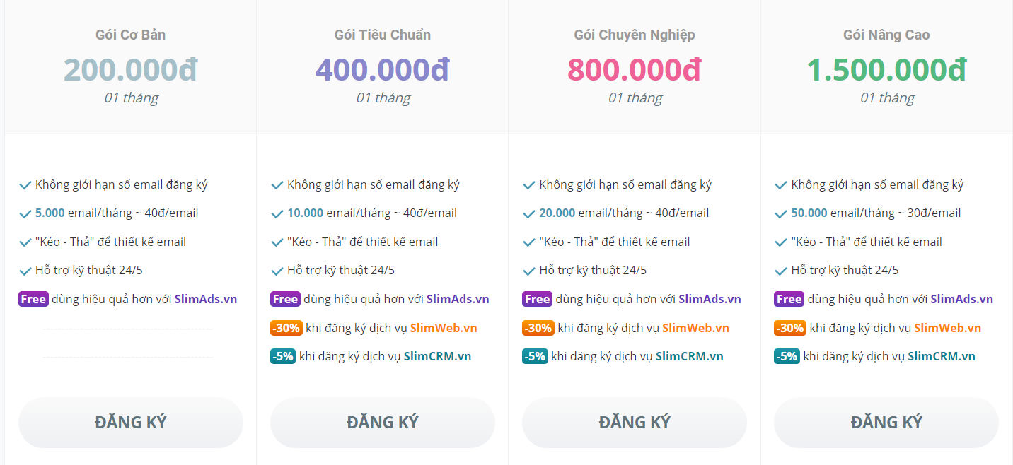Image resolution: width=1013 pixels, height=465 pixels.
Task: Click the Free badge in Gói Cơ Bản
Action: coord(33,298)
